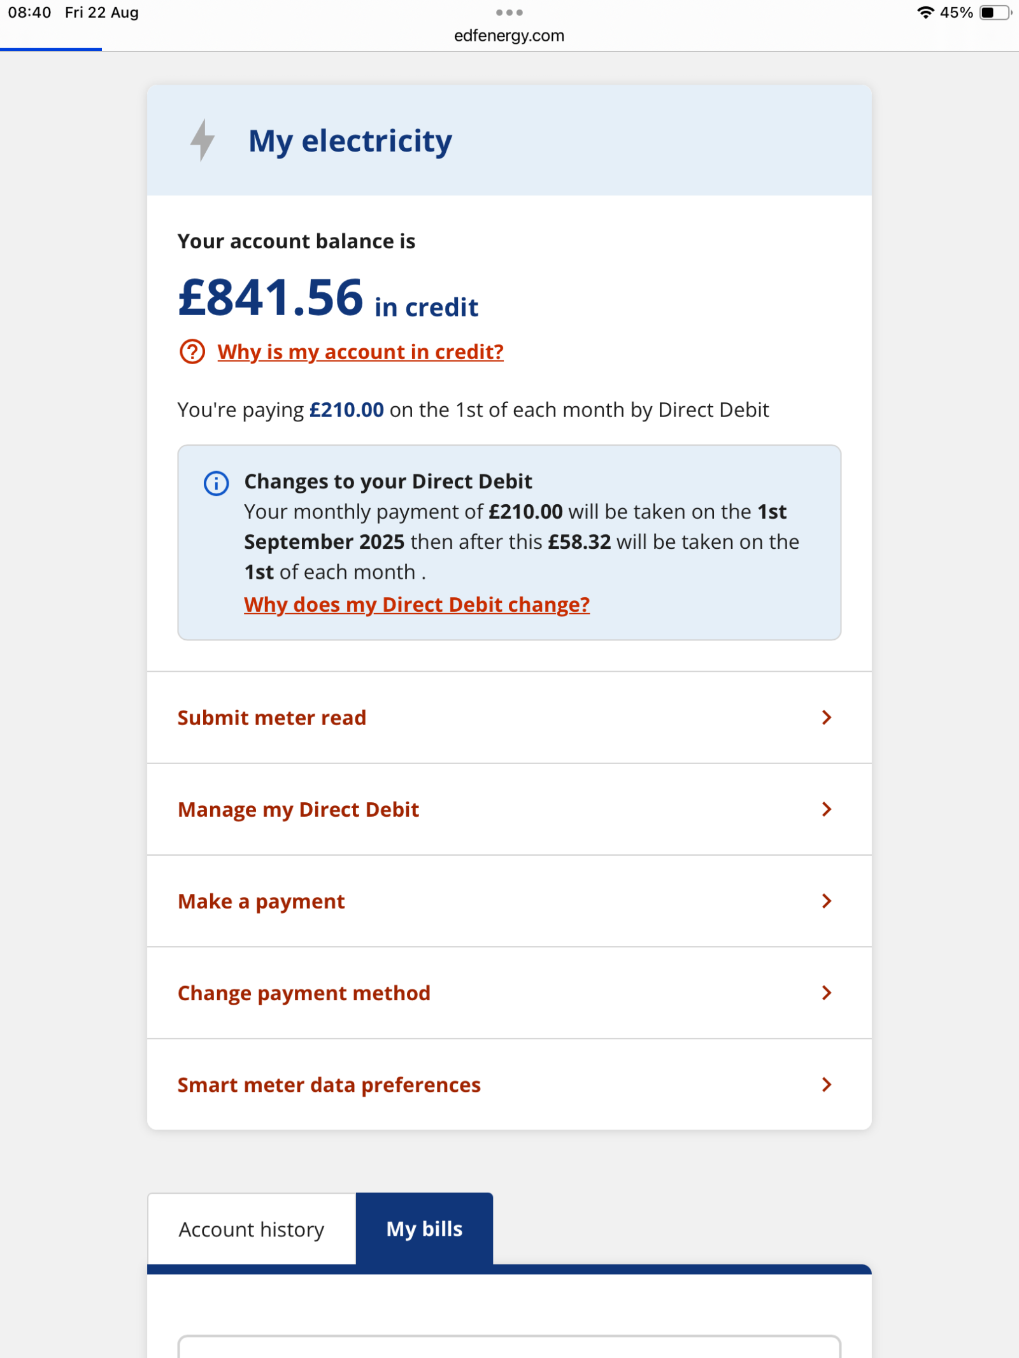The image size is (1019, 1358).
Task: Open the chevron beside Submit meter read
Action: (827, 718)
